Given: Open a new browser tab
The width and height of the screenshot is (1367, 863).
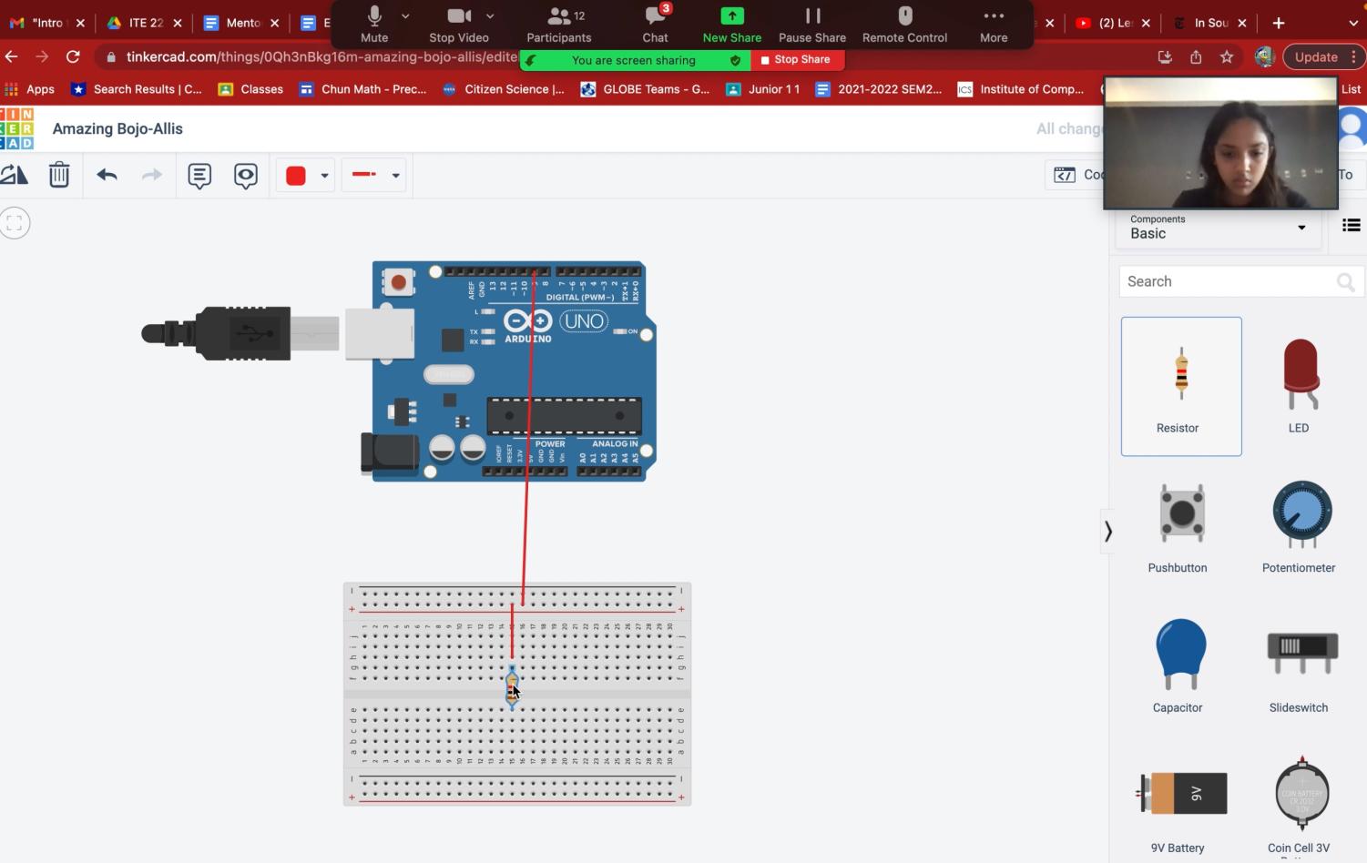Looking at the screenshot, I should [x=1279, y=23].
